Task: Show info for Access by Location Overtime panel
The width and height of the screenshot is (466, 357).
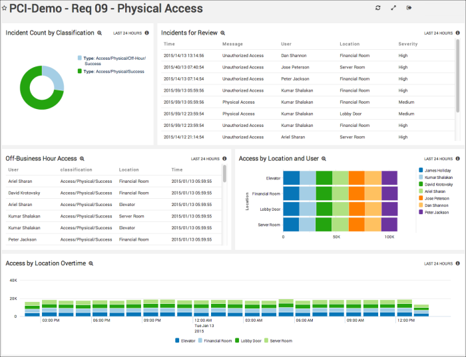Action: [x=457, y=264]
